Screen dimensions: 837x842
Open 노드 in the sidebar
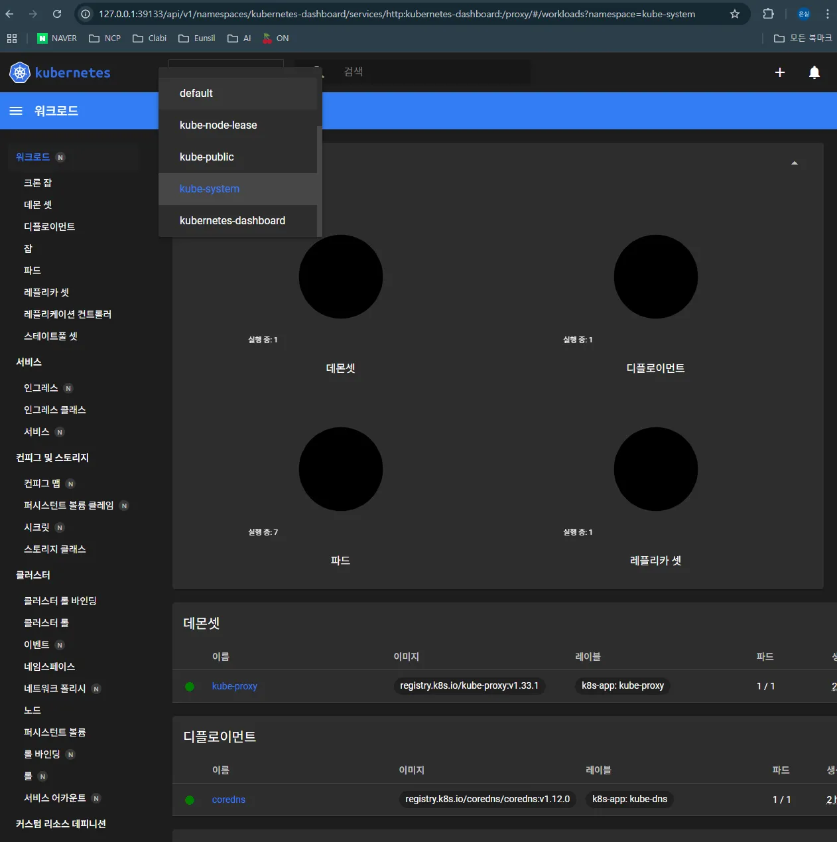coord(32,711)
